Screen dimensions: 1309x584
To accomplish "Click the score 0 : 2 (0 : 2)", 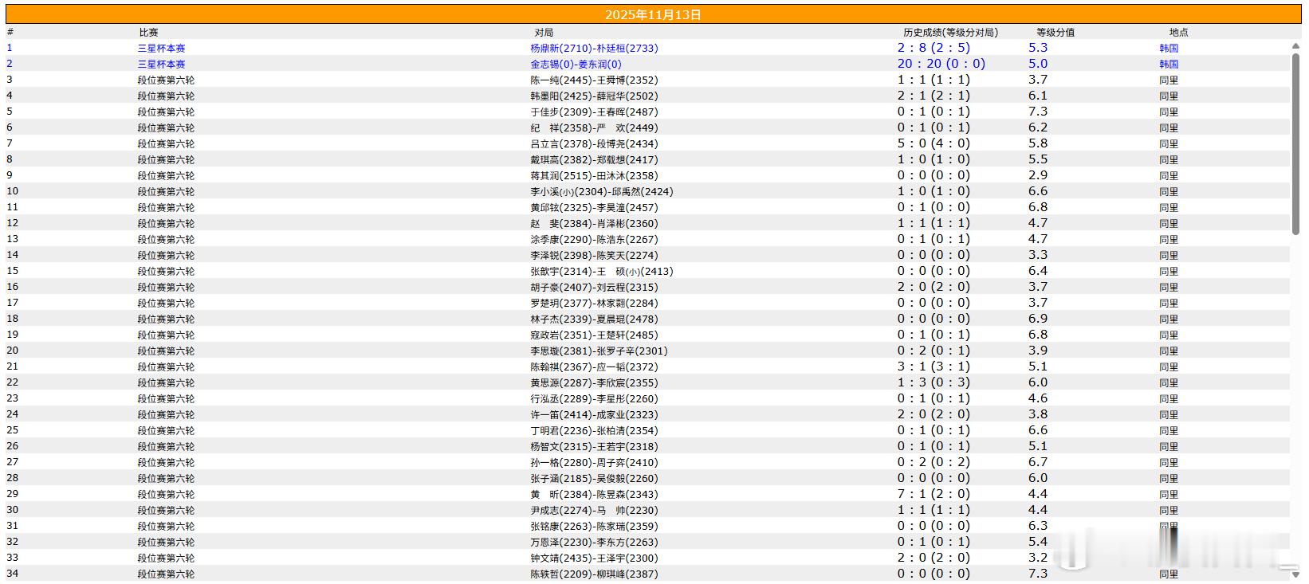I will pyautogui.click(x=934, y=462).
